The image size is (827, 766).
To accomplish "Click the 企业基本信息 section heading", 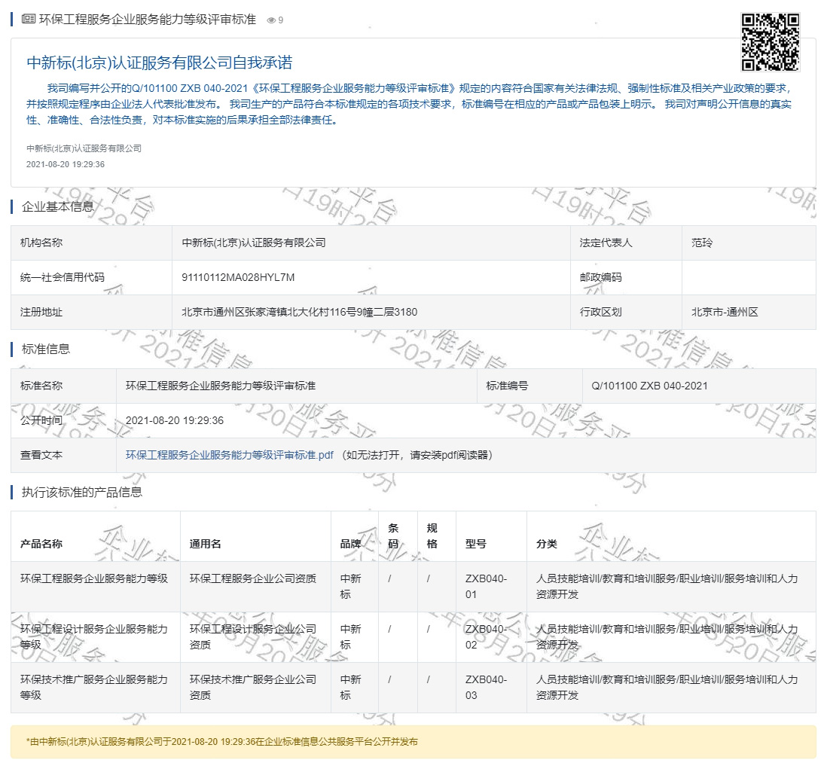I will pyautogui.click(x=57, y=207).
